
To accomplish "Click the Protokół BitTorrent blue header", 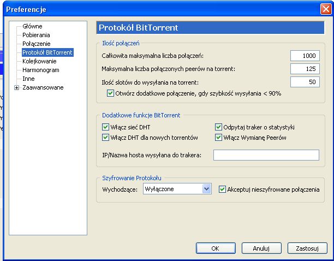I will point(210,27).
